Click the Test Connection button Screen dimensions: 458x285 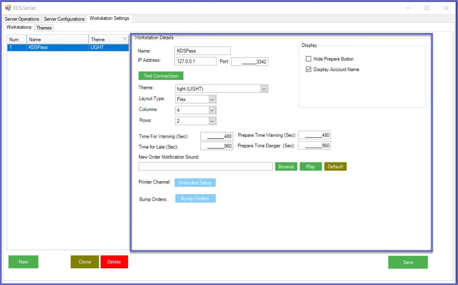click(161, 76)
